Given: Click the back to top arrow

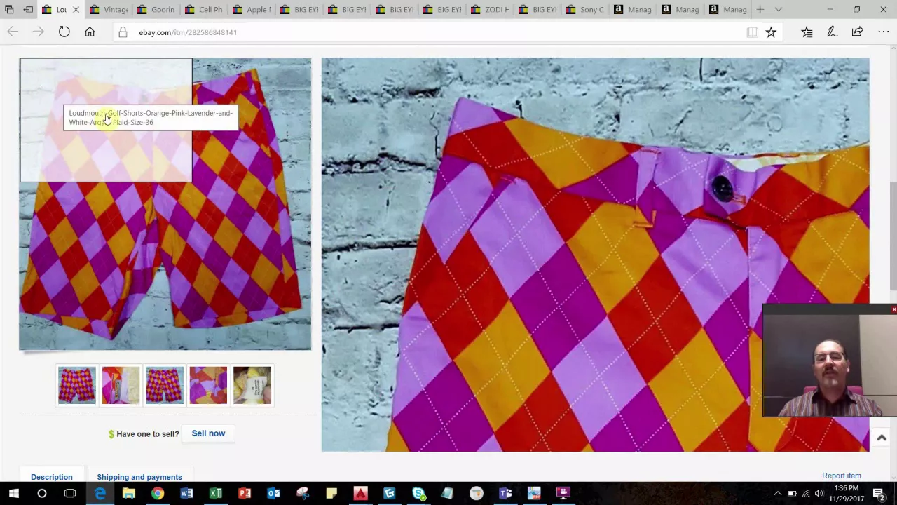Looking at the screenshot, I should tap(882, 438).
